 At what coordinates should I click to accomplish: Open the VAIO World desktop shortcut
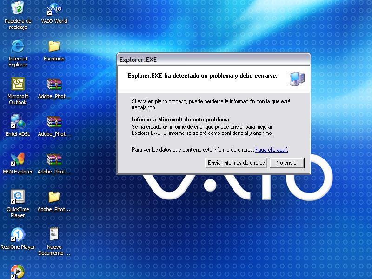(54, 9)
